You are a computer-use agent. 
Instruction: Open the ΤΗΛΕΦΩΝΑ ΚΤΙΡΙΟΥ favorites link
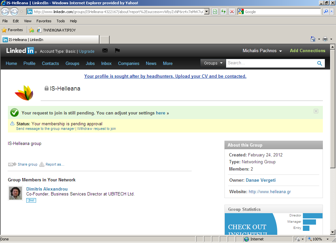tap(56, 30)
